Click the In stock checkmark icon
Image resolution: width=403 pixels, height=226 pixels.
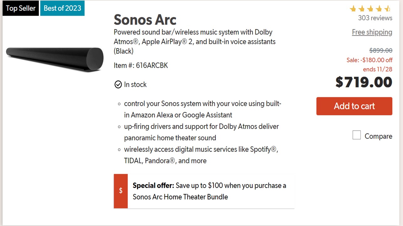pyautogui.click(x=118, y=85)
